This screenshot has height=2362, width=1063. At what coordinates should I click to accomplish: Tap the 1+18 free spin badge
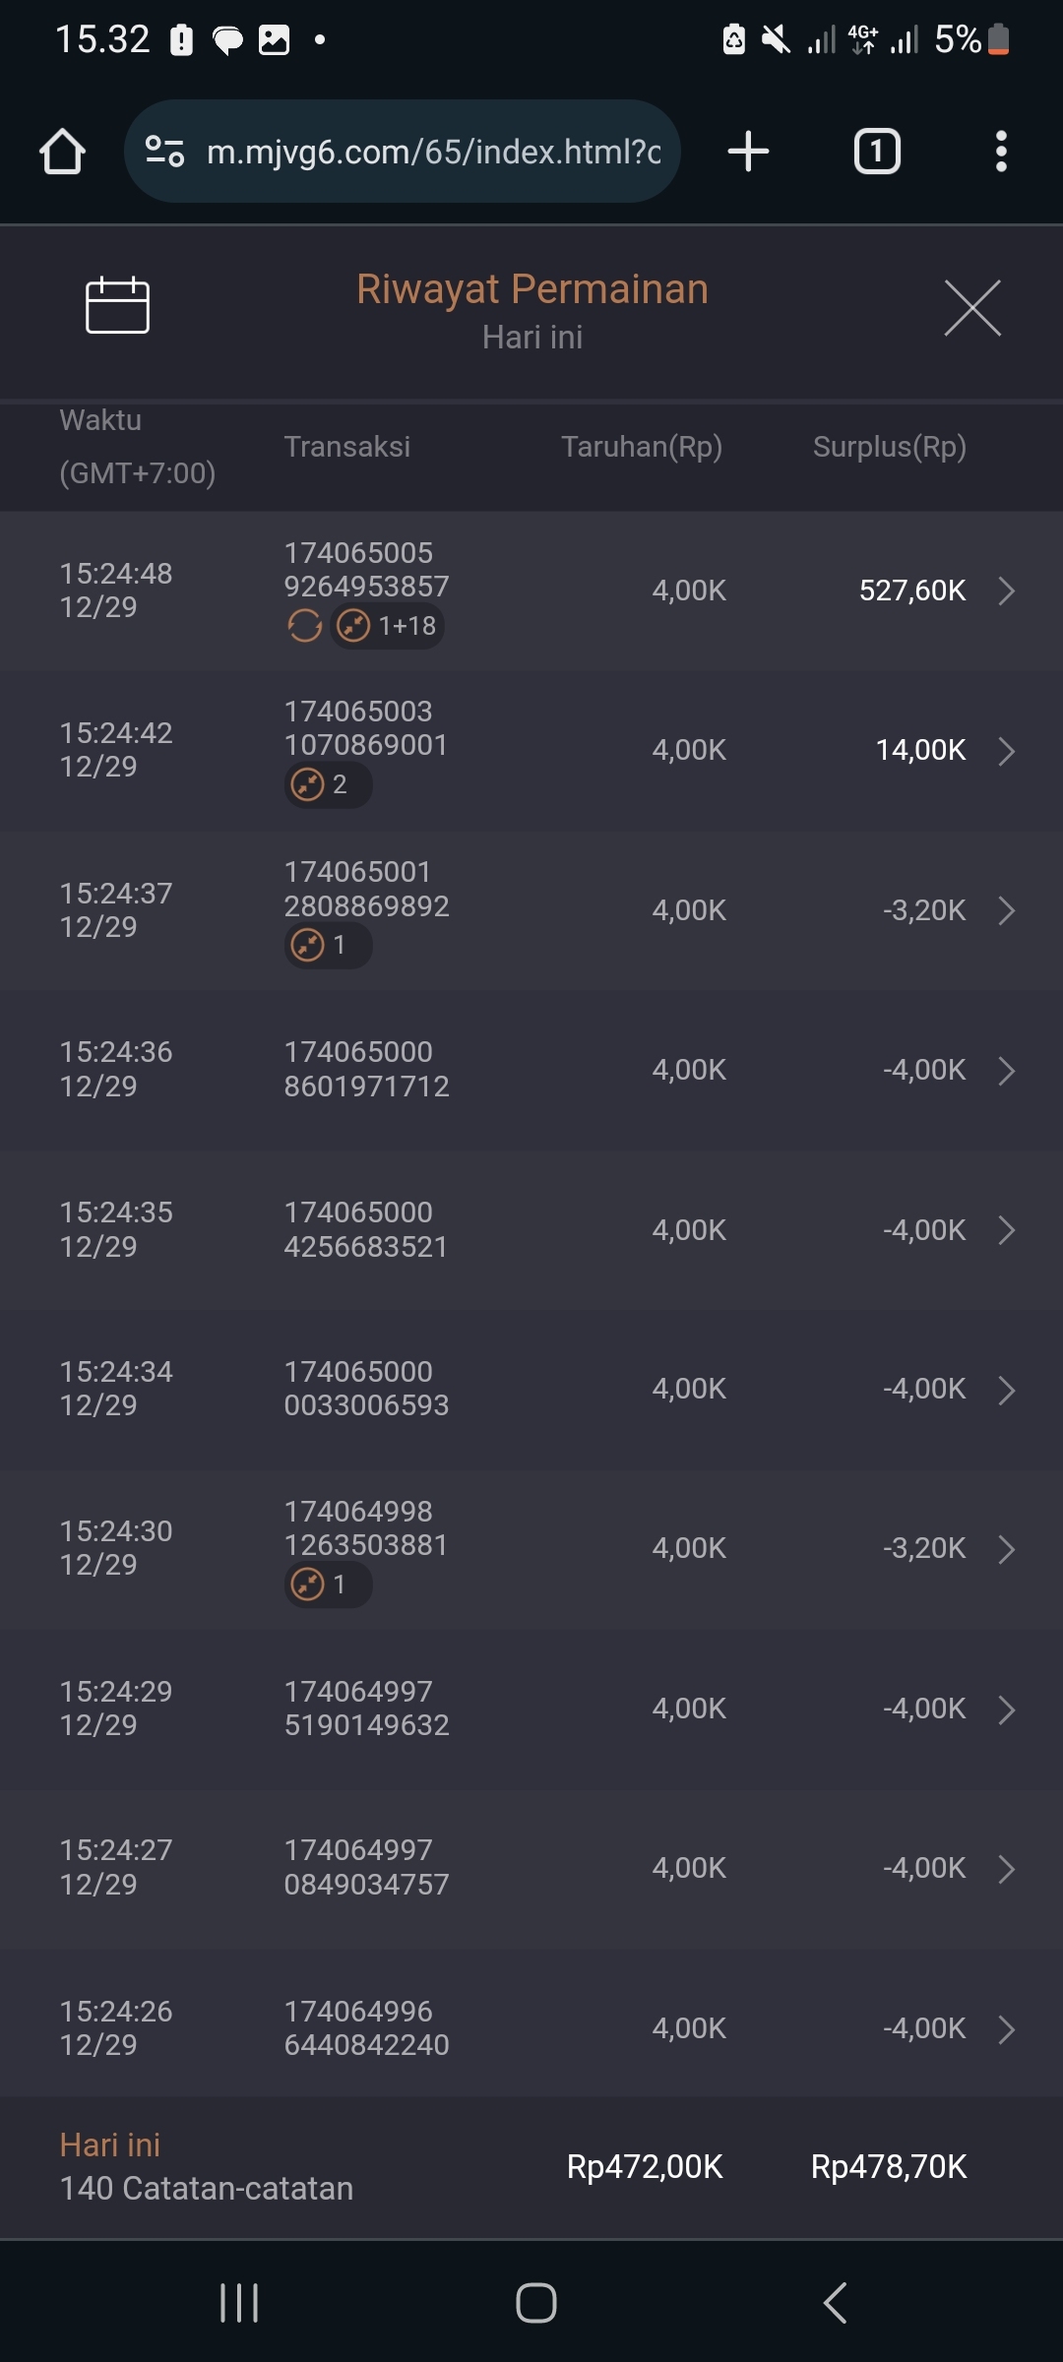click(x=388, y=626)
